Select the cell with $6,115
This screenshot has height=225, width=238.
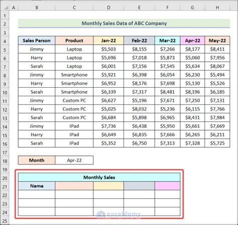(x=192, y=109)
